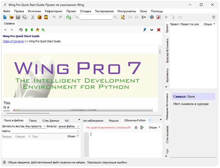Click the bug icon in status bar
Screen dimensions: 220x168
click(x=4, y=162)
